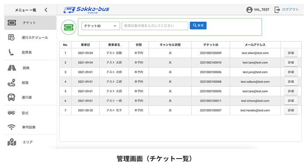Screen dimensions: 308x166
Task: Click the エリア map marker icon
Action: tap(11, 142)
